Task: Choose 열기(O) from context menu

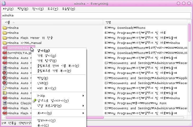Action: pyautogui.click(x=43, y=51)
